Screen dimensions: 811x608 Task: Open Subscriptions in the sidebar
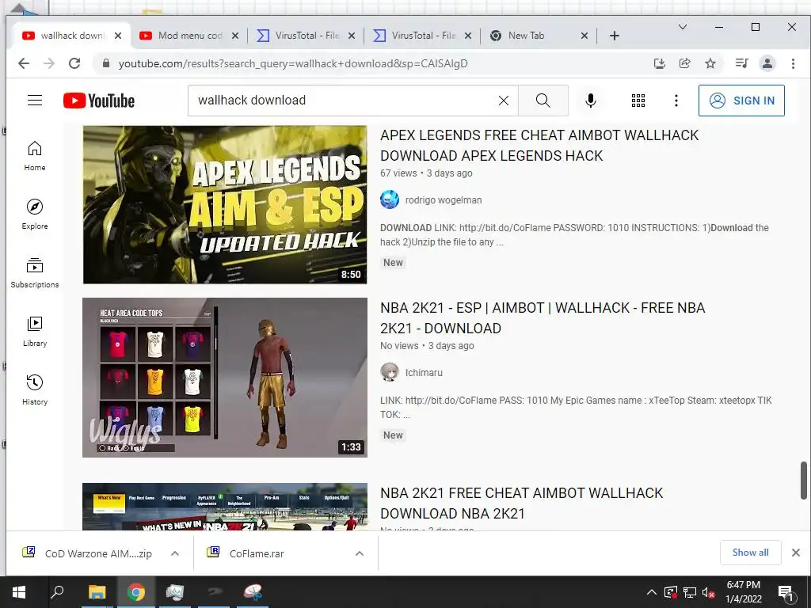[35, 272]
